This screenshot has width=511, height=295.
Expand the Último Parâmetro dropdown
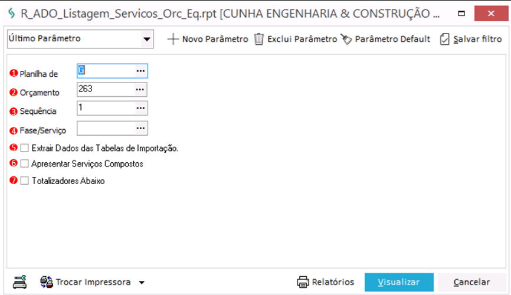[146, 40]
